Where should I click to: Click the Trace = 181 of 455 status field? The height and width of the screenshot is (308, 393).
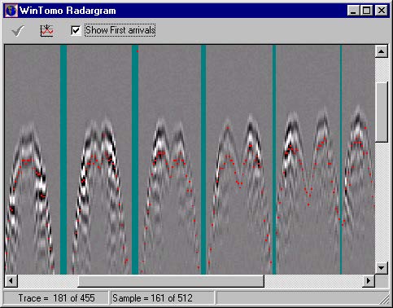(55, 298)
